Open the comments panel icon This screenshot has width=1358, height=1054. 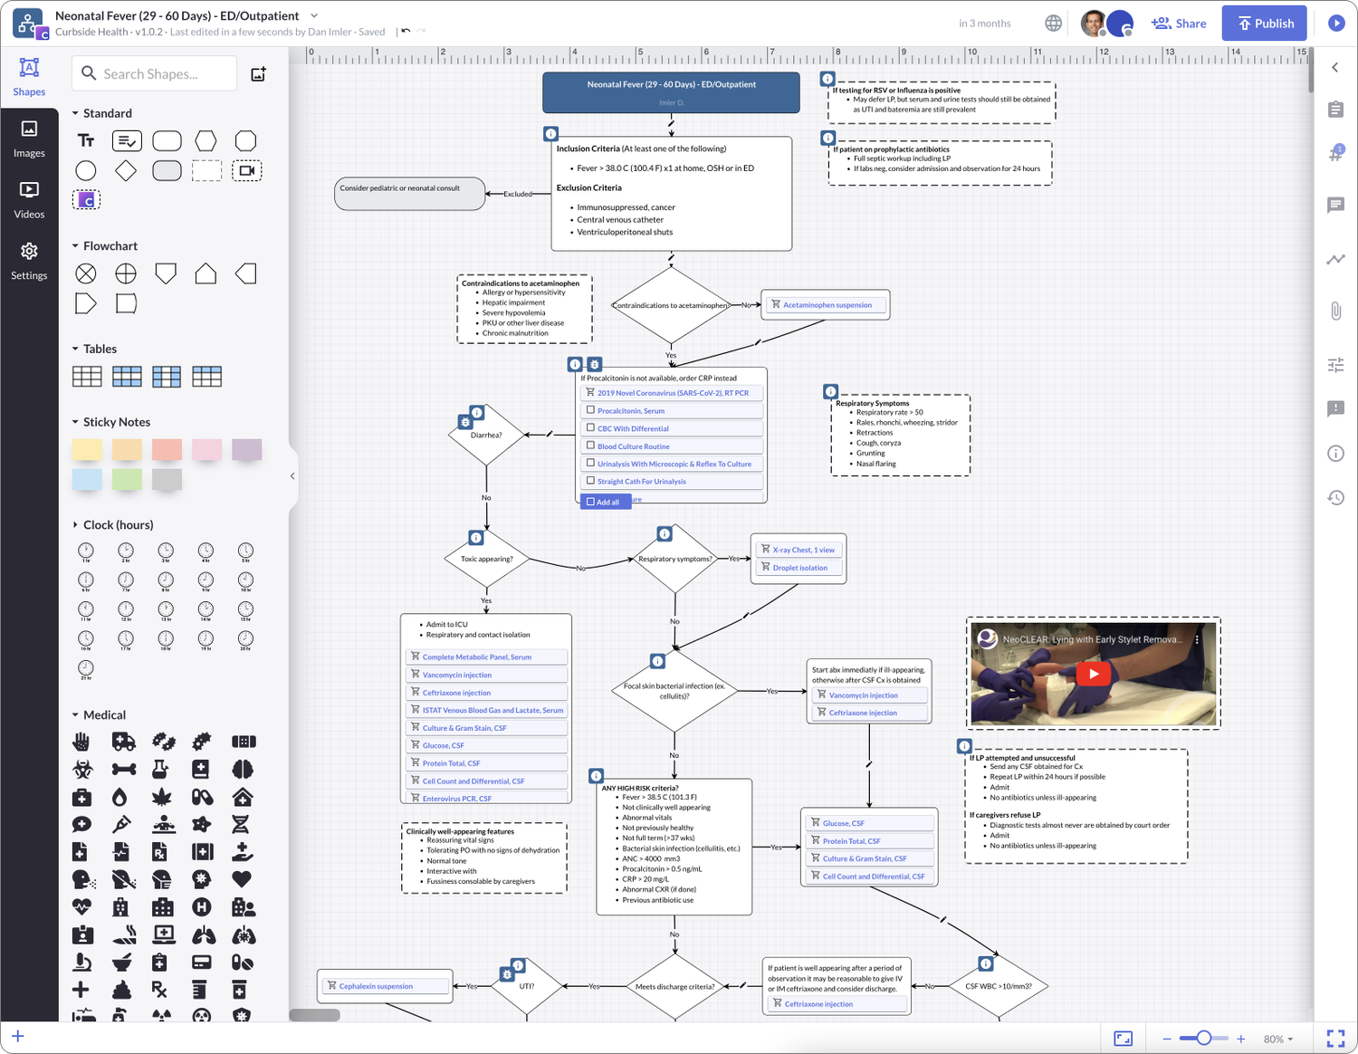[1335, 206]
